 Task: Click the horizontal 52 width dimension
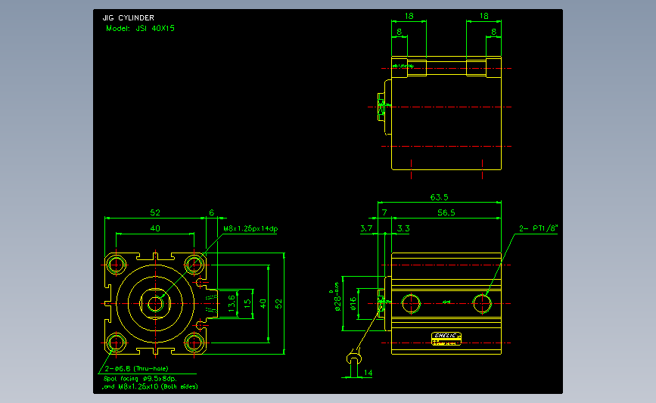click(x=155, y=212)
